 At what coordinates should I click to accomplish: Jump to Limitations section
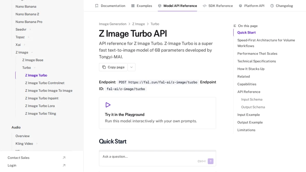coord(246,130)
